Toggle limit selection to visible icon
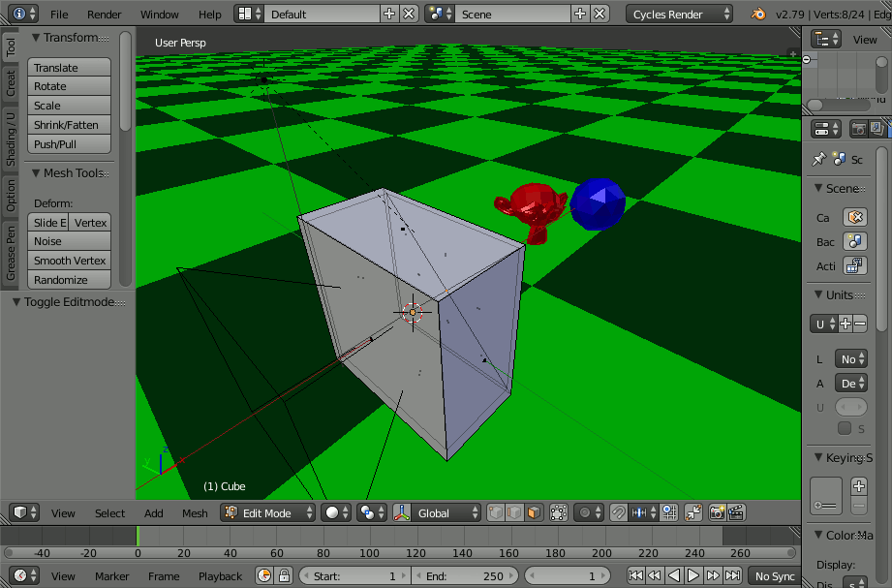The width and height of the screenshot is (892, 588). pyautogui.click(x=558, y=512)
